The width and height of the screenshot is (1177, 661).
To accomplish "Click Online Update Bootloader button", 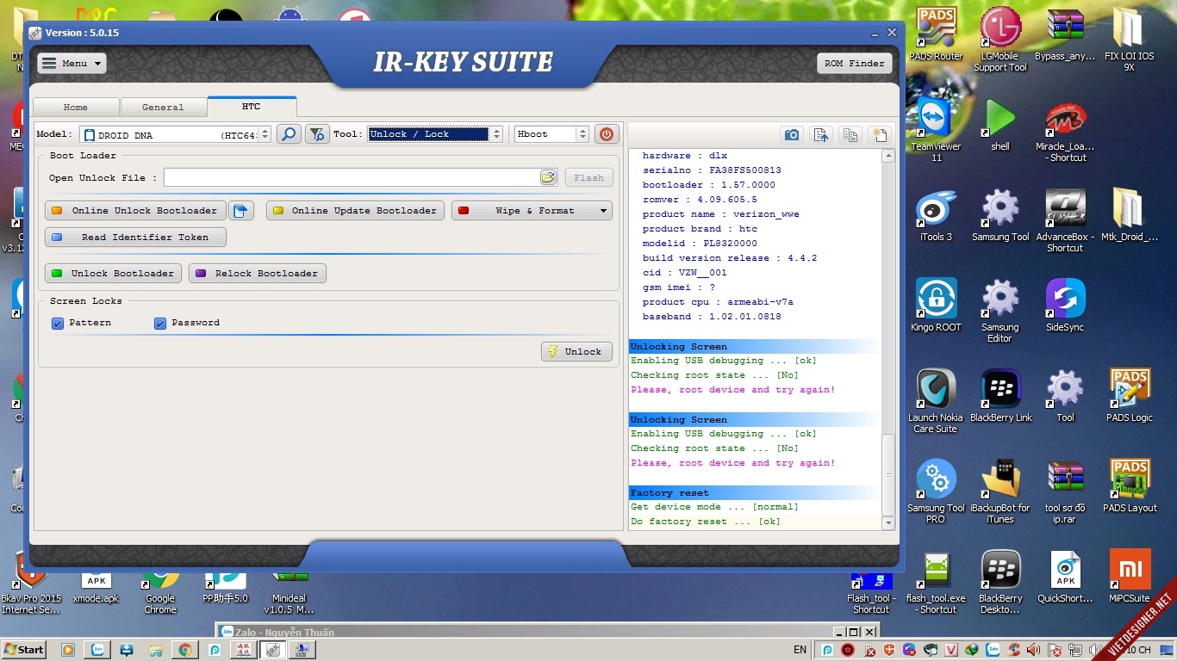I will coord(355,211).
